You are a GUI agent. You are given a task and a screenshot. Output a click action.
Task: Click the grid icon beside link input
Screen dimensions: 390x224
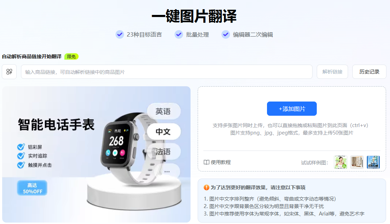click(9, 72)
